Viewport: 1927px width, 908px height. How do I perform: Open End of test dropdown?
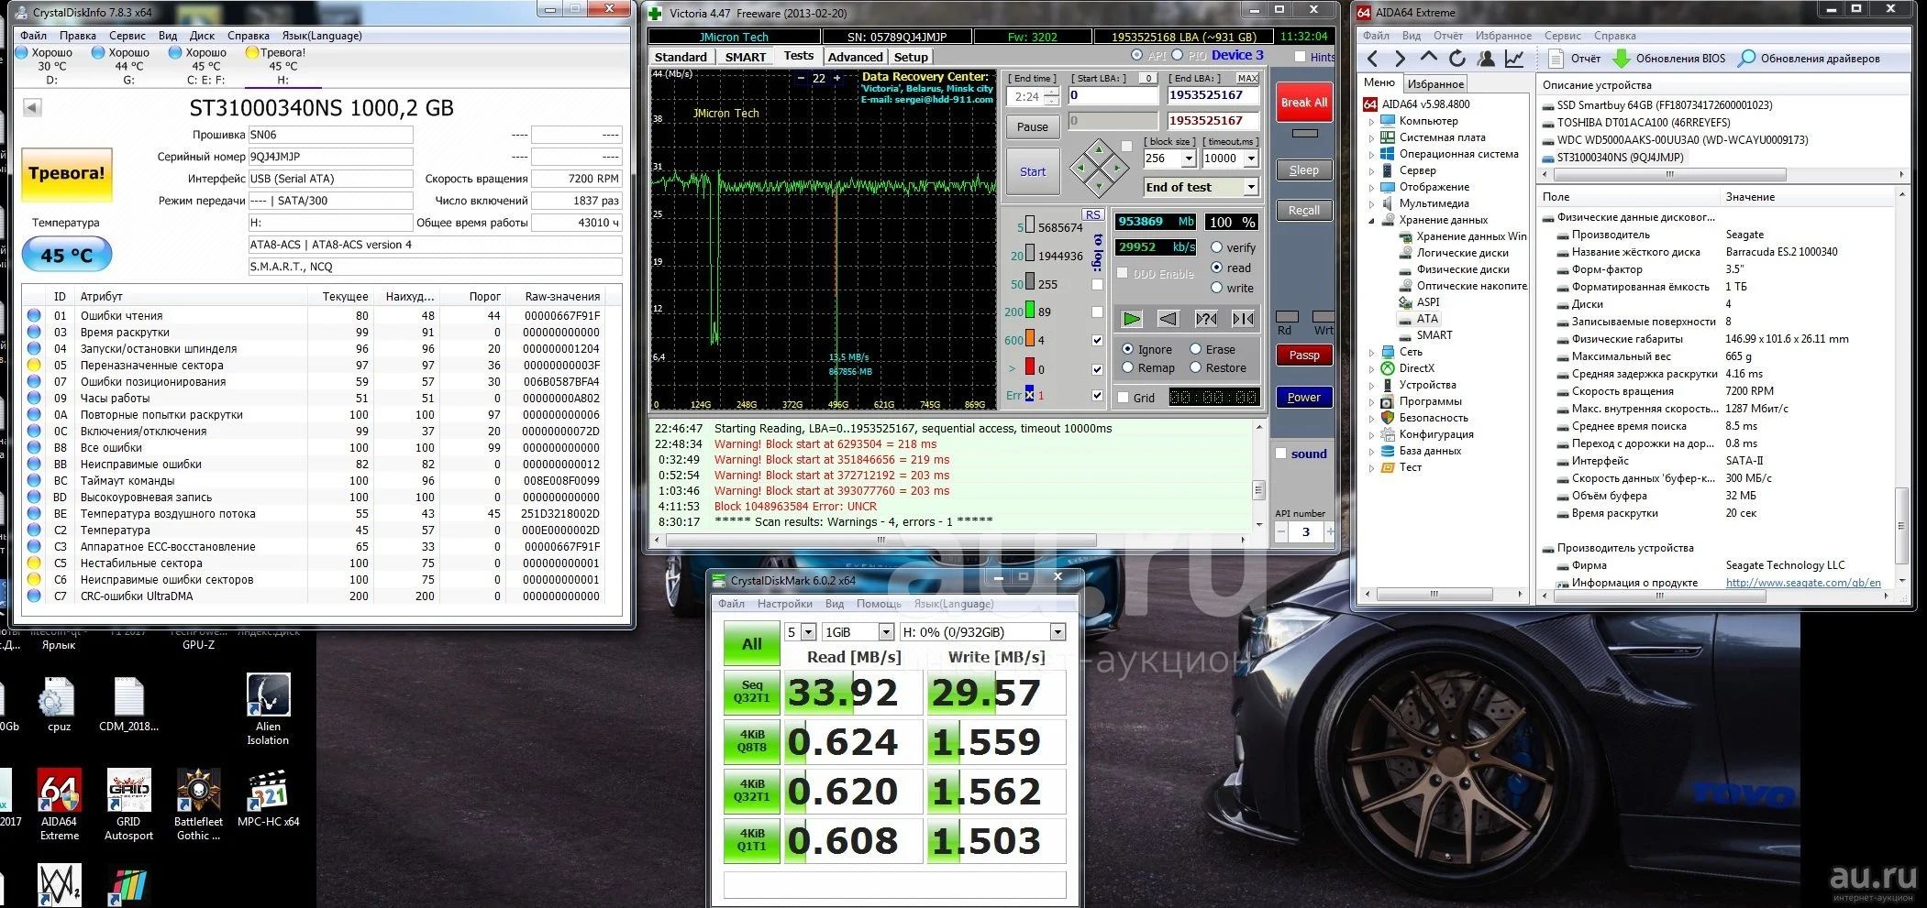(1250, 187)
